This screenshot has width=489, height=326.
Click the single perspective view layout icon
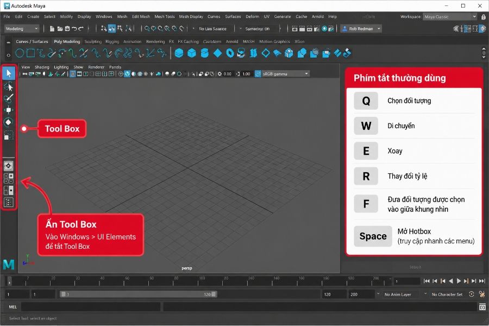(x=8, y=166)
